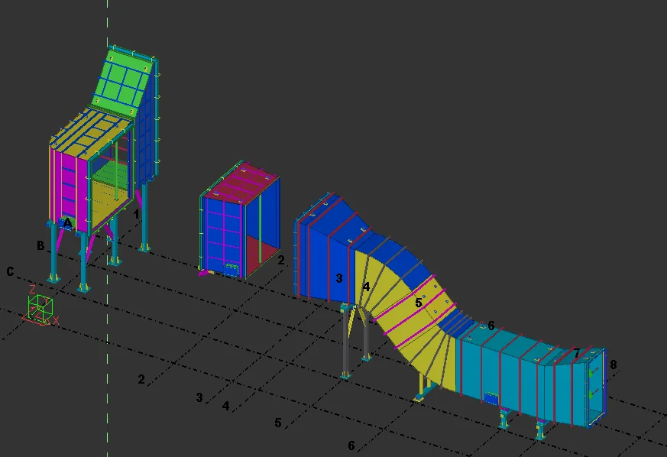Click grid label 8 beside duct outlet
667x457 pixels.
click(x=613, y=365)
